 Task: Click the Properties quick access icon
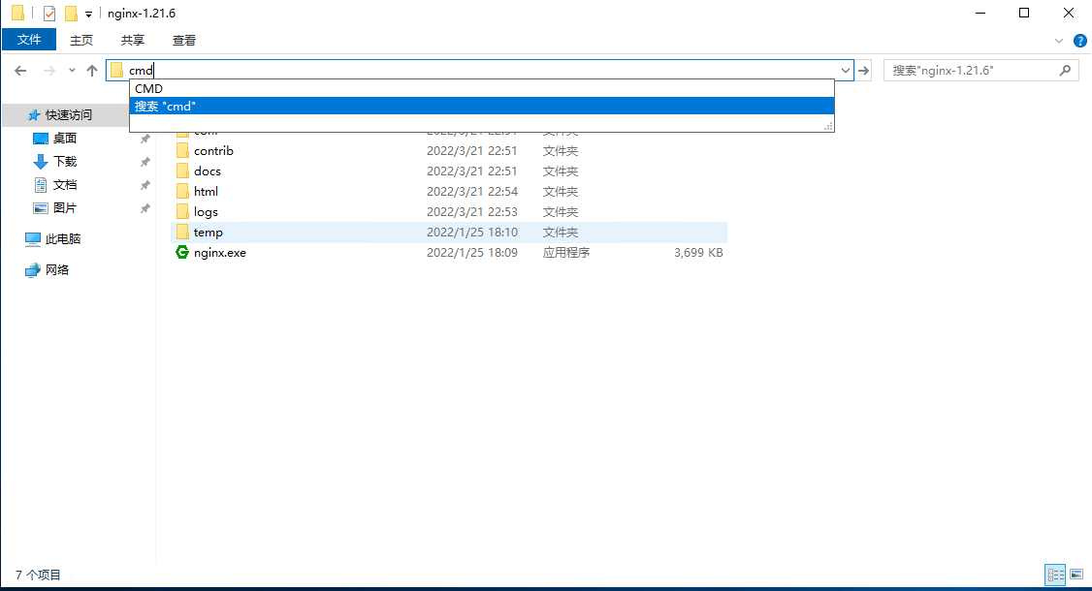(48, 14)
